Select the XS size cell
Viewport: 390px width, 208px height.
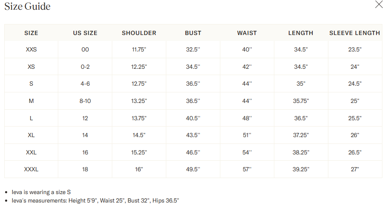[31, 67]
